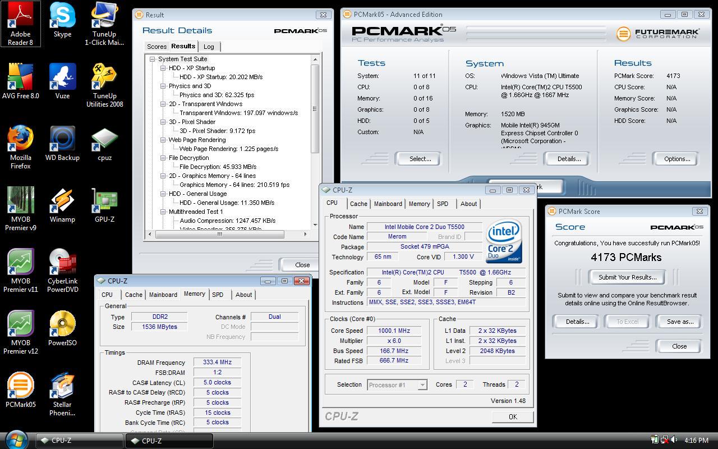Open TuneUp Utilities 2008 icon

tap(104, 85)
